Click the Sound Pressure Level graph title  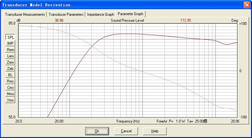pyautogui.click(x=127, y=20)
